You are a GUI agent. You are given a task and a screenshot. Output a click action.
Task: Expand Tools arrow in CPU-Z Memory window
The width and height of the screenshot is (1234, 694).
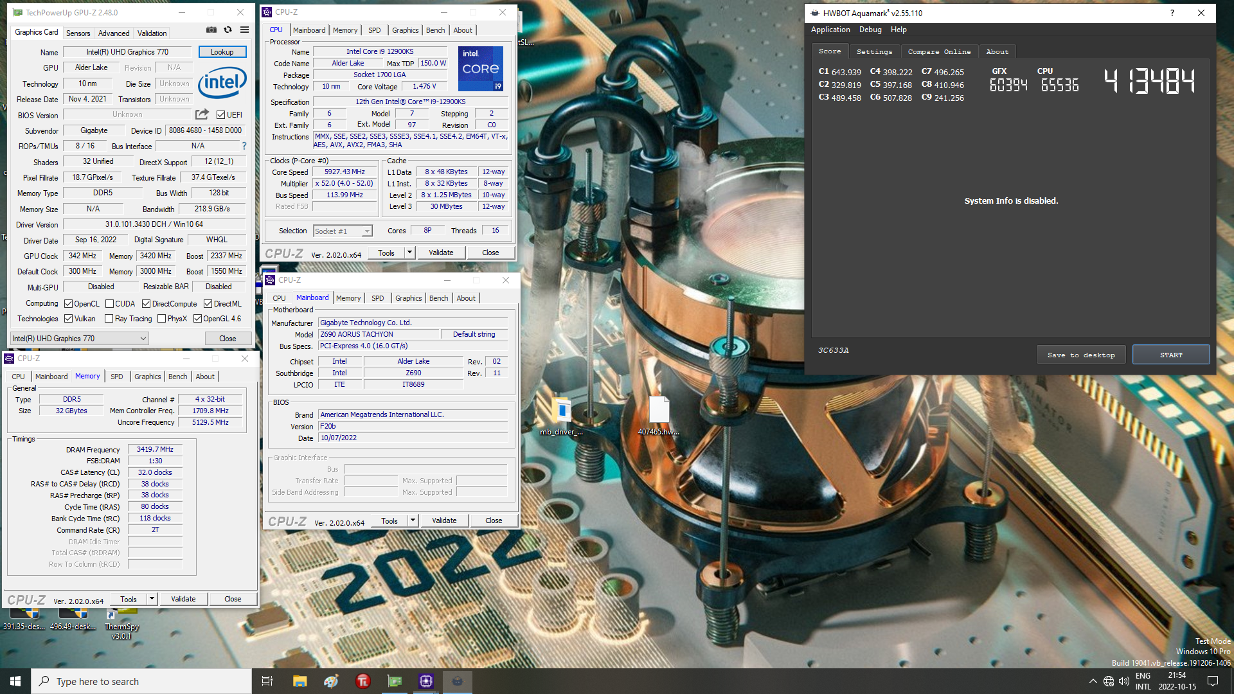(x=152, y=600)
